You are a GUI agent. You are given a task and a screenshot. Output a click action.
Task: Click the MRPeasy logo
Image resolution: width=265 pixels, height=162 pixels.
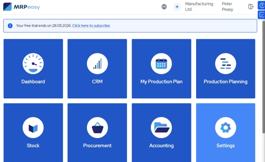click(21, 7)
